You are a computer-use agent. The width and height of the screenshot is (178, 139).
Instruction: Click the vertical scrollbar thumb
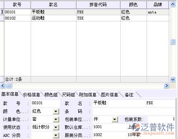click(x=173, y=42)
